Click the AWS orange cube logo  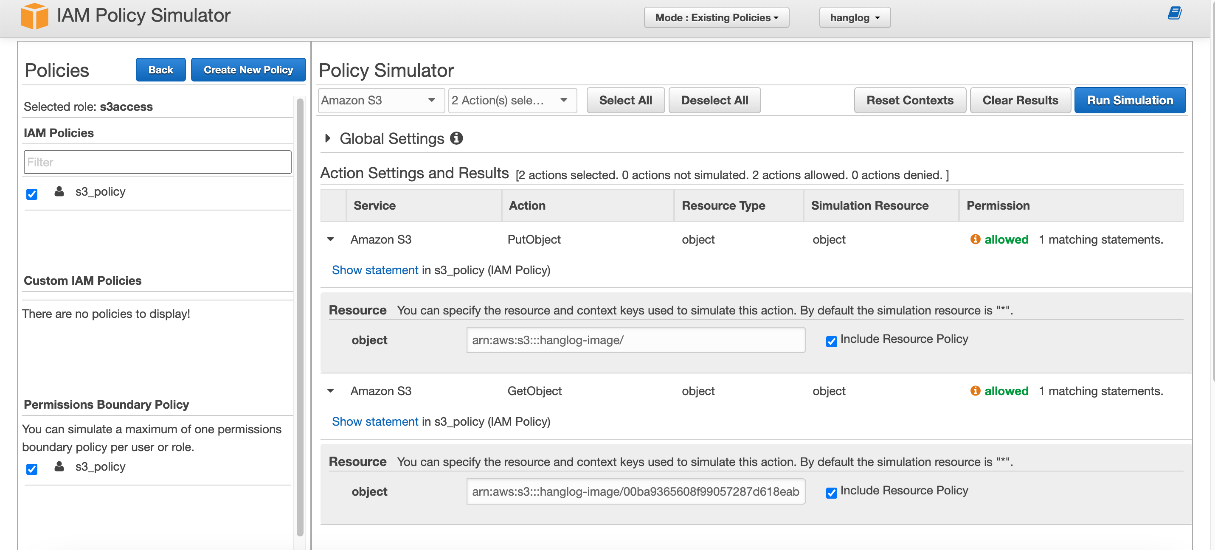[x=34, y=16]
